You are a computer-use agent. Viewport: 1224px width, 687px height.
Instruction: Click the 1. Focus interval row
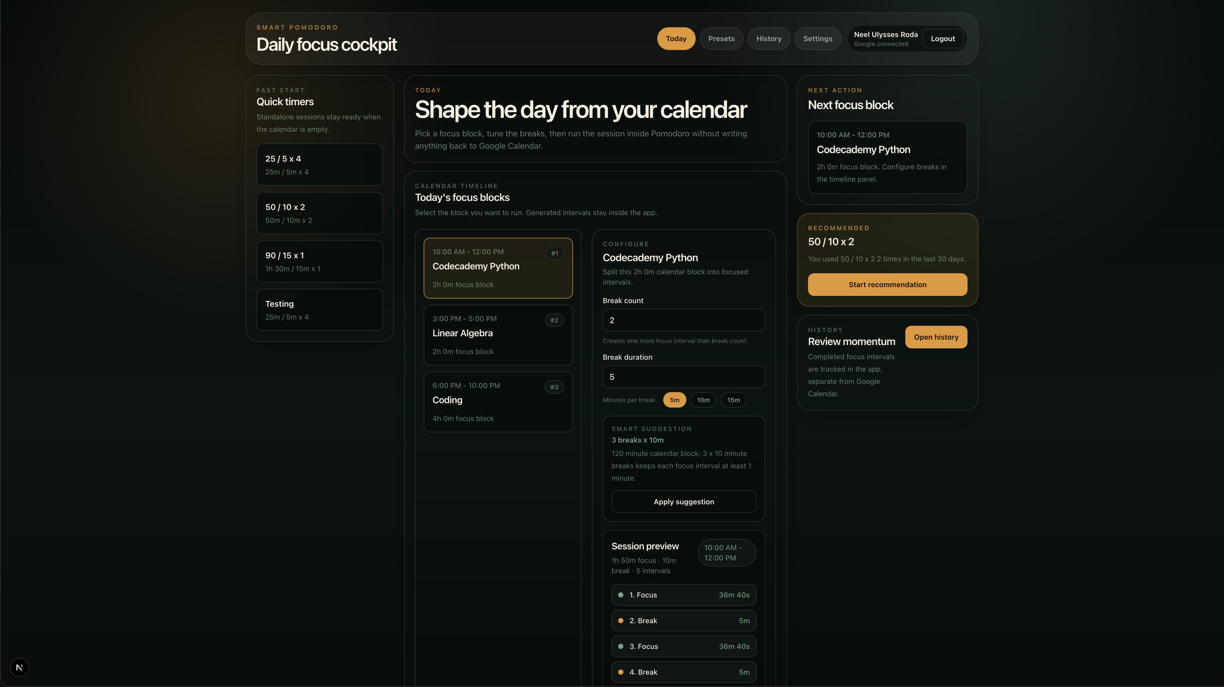pyautogui.click(x=683, y=595)
